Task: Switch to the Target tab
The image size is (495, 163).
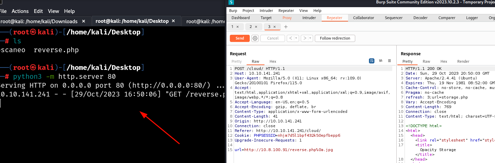Action: (x=266, y=18)
